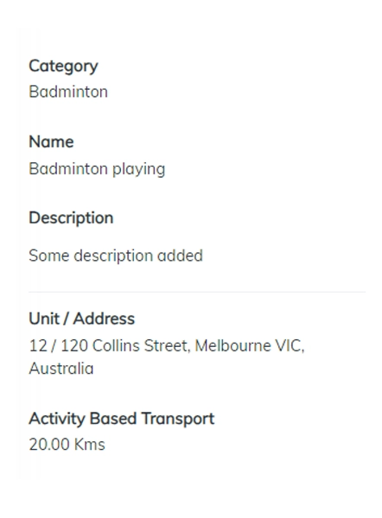Click the Unit / Address label
This screenshot has width=382, height=518.
click(82, 319)
